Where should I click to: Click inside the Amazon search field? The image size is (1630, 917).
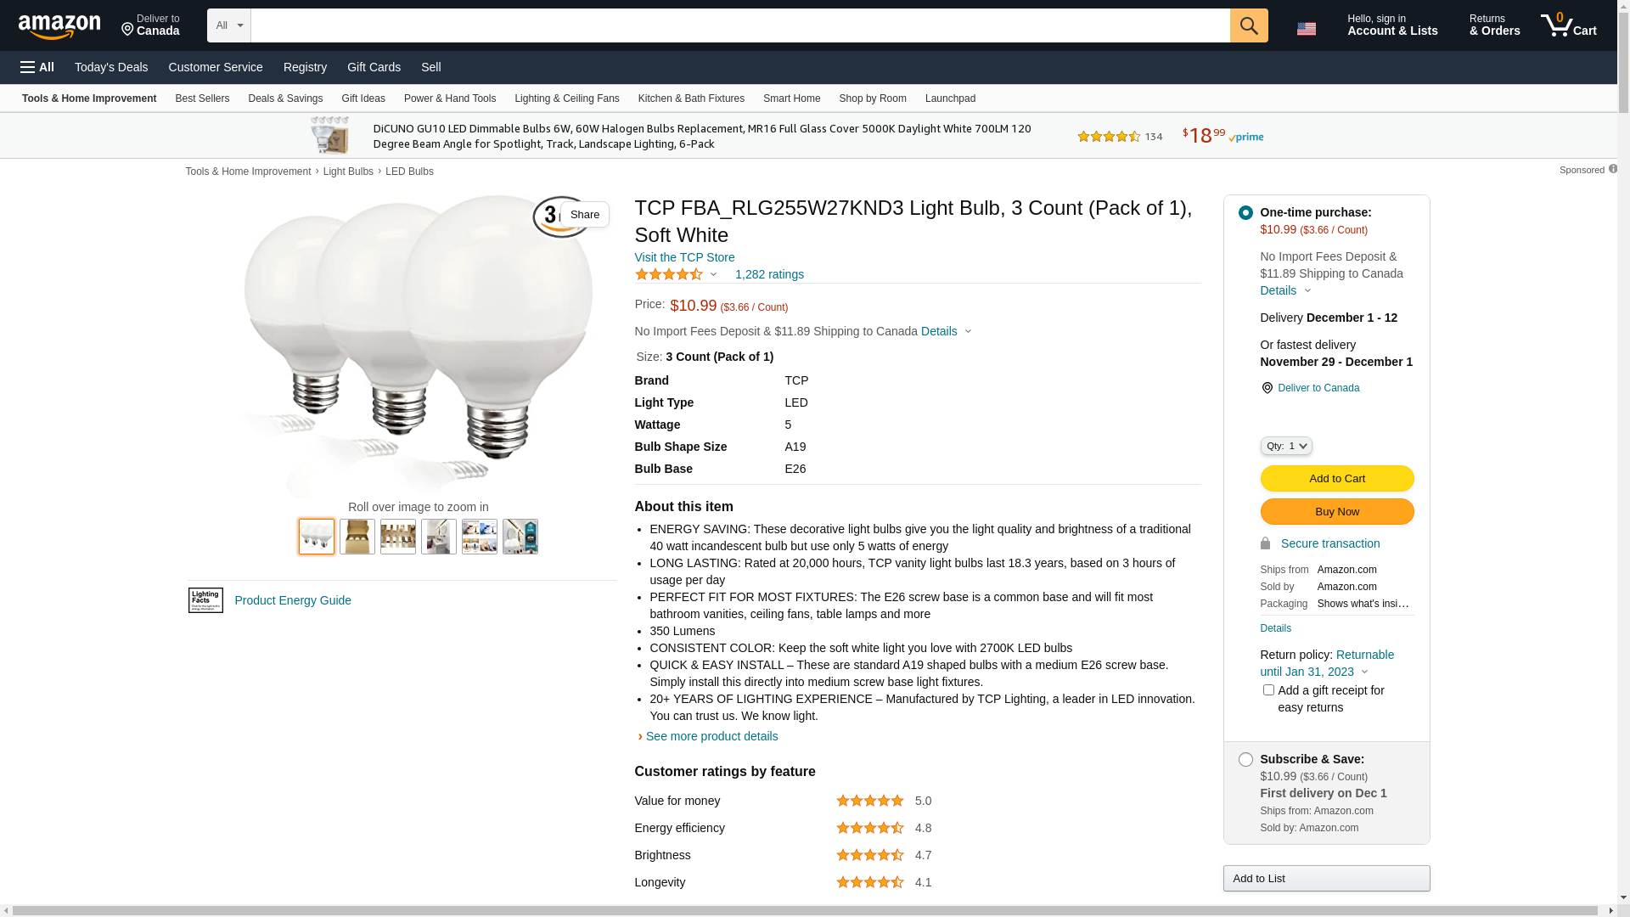740,25
